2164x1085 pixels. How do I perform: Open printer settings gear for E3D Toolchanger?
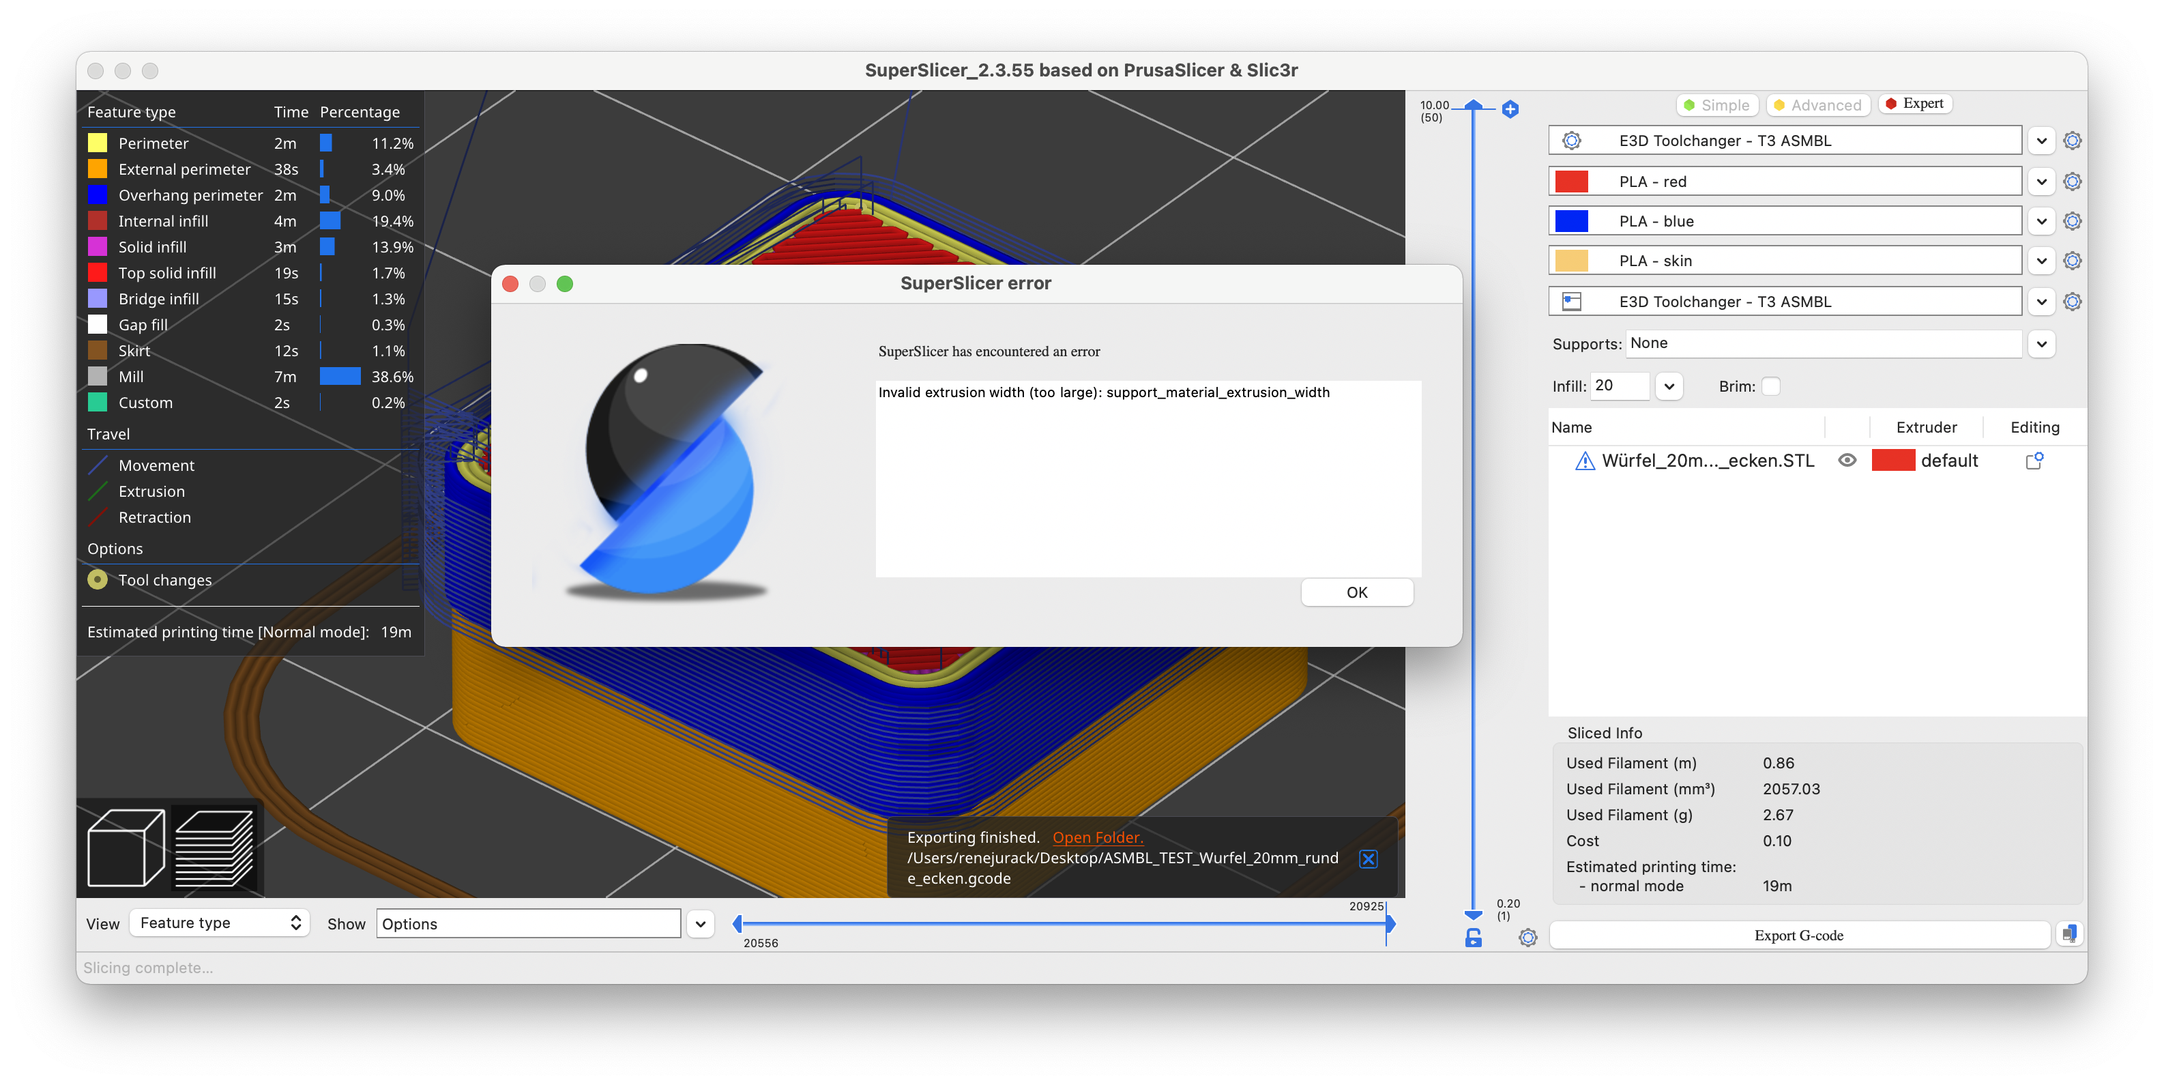pyautogui.click(x=2072, y=141)
